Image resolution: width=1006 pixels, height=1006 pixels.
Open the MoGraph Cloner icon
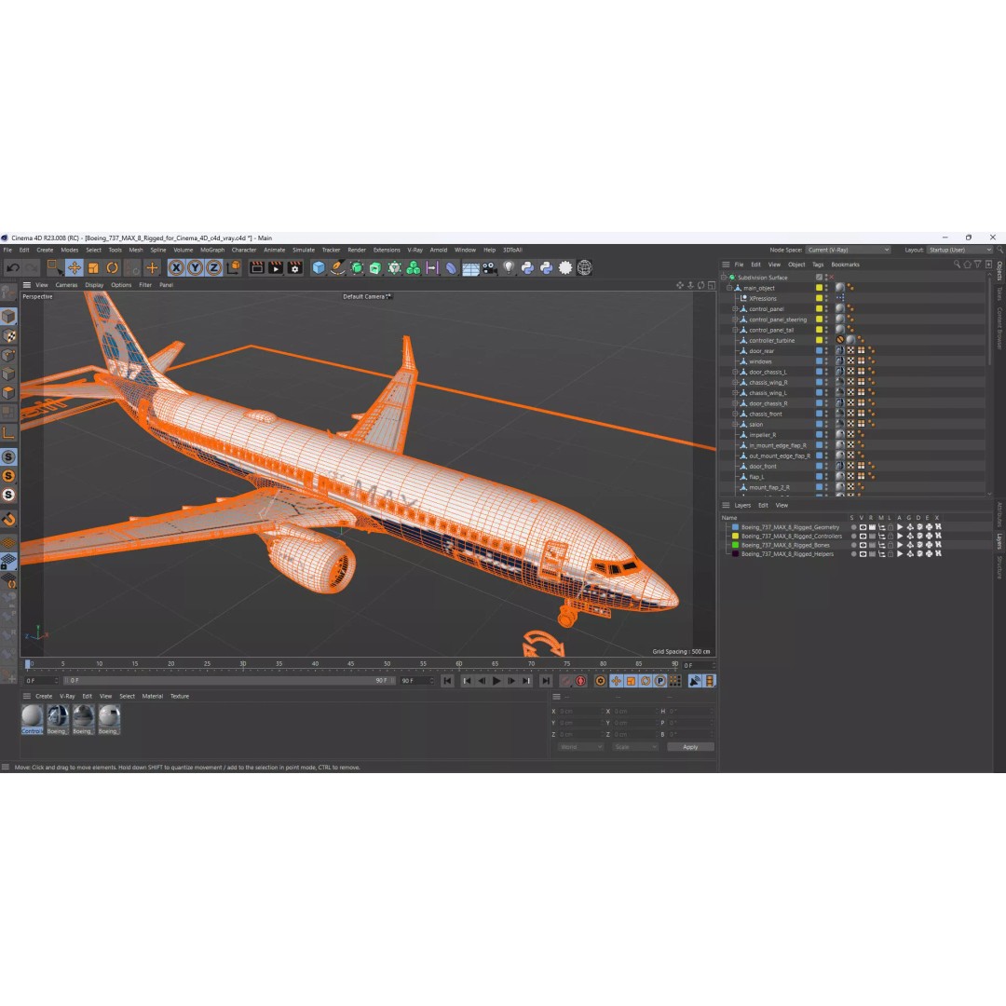[414, 268]
